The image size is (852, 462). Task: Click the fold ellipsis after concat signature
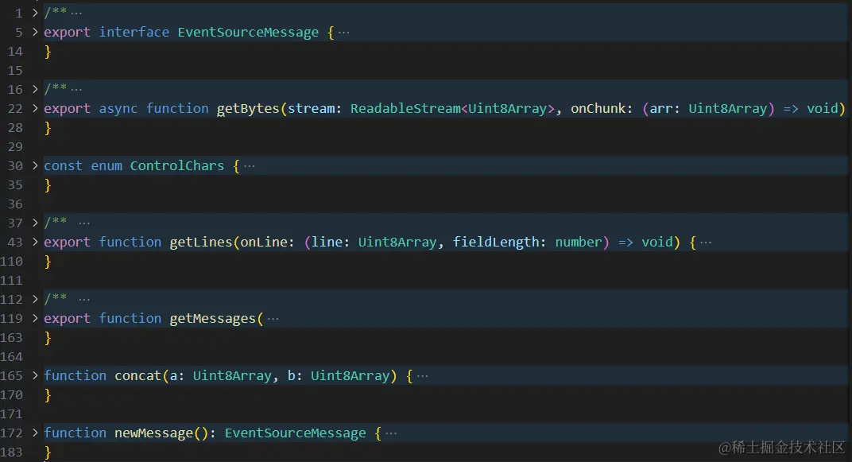pos(423,376)
